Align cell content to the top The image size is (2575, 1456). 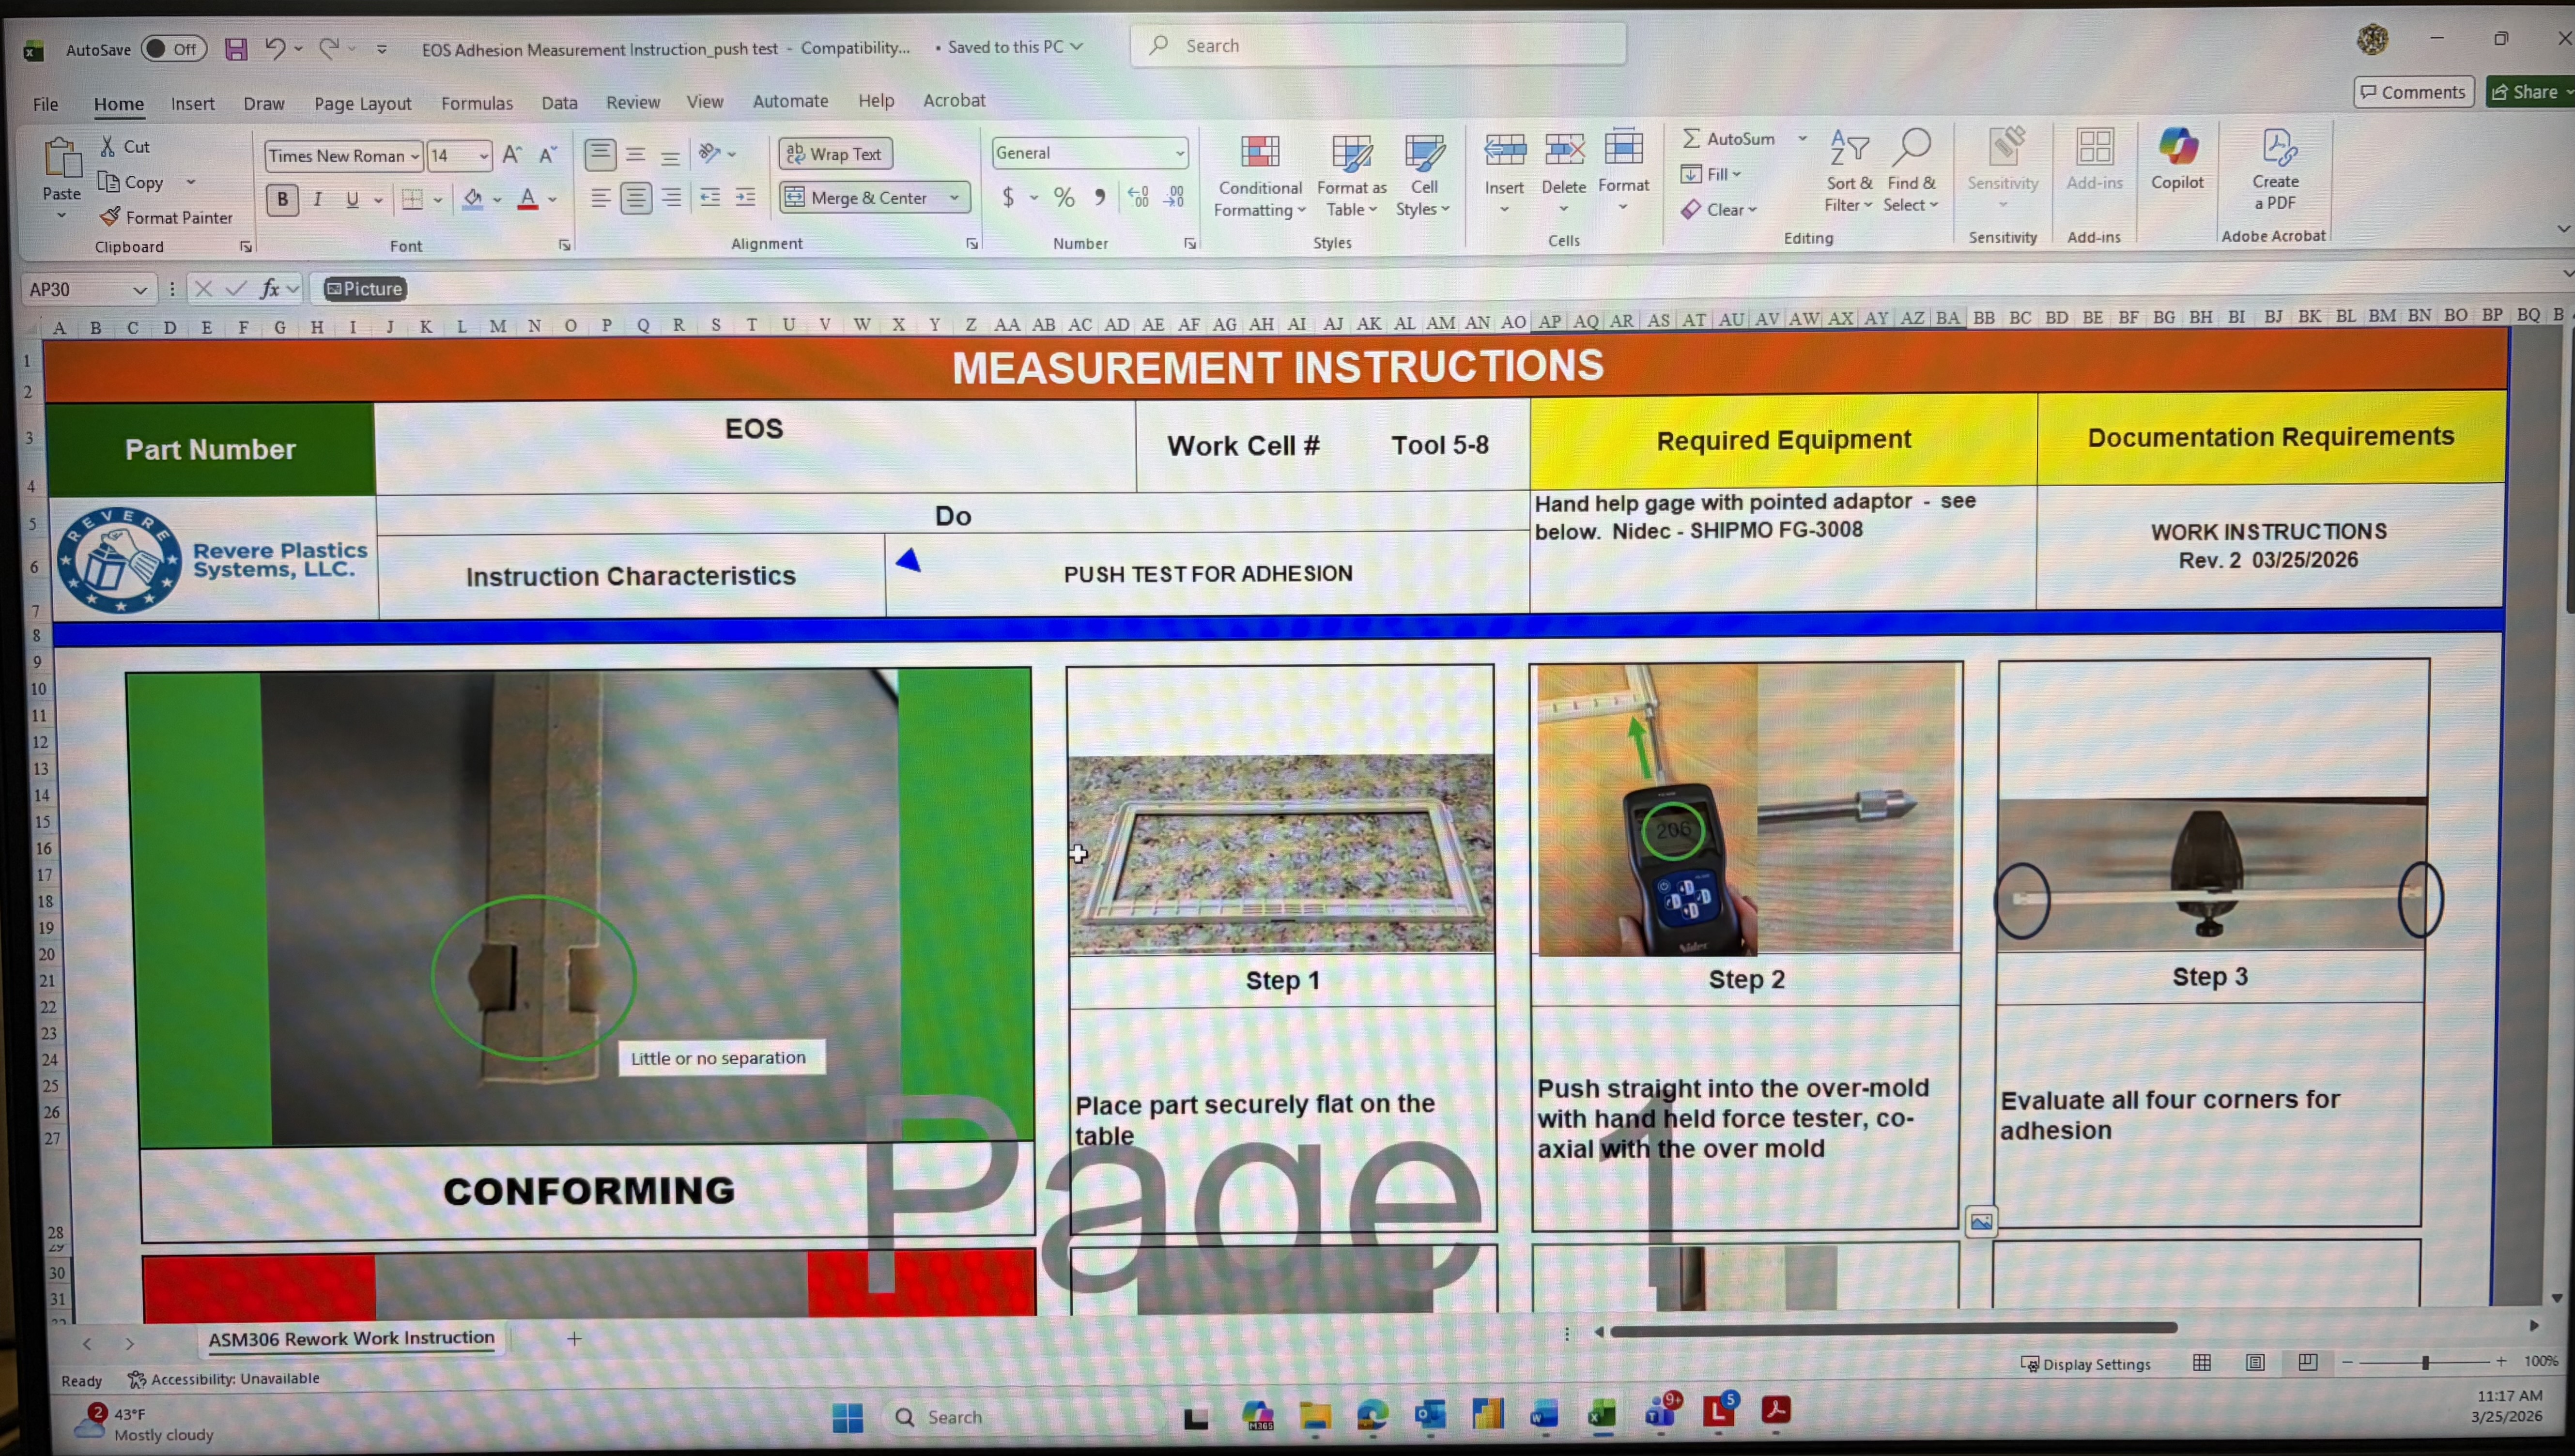point(600,154)
